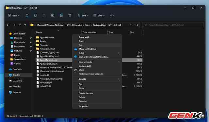Select the resources.pri file
The height and width of the screenshot is (122, 209).
46,83
